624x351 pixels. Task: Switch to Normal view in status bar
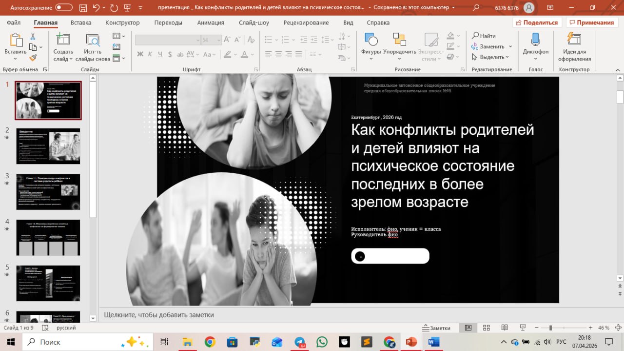(468, 328)
